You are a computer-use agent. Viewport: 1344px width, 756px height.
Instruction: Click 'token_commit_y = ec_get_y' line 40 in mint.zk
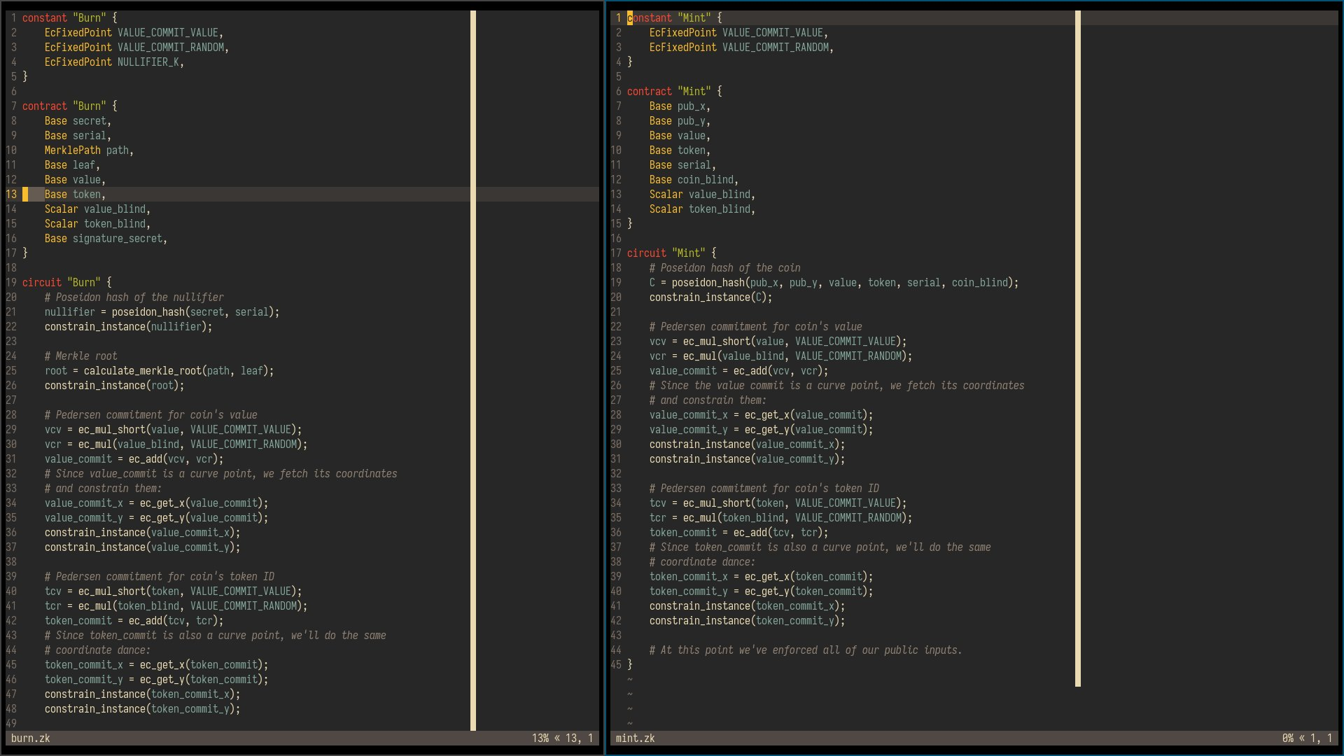pyautogui.click(x=762, y=591)
